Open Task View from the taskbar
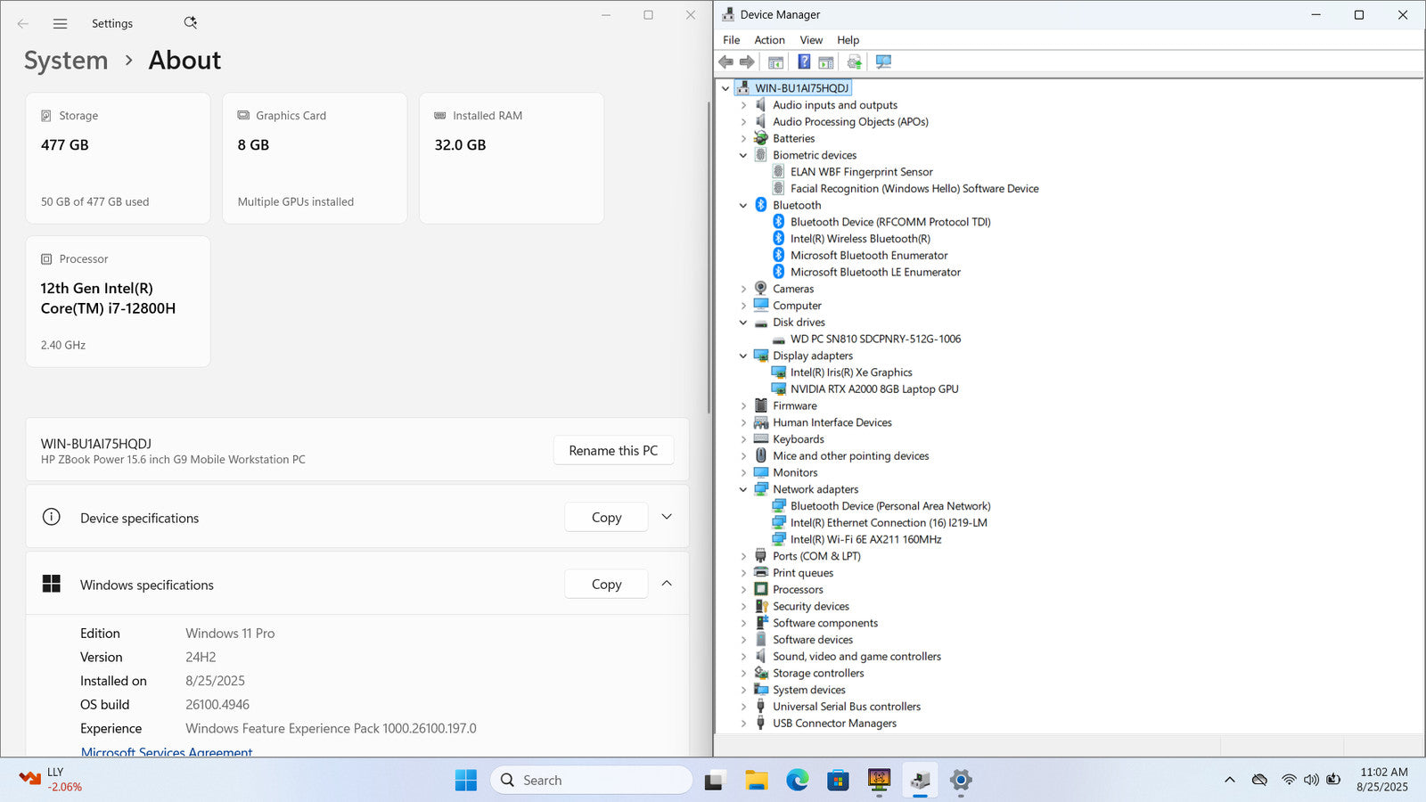 click(714, 780)
